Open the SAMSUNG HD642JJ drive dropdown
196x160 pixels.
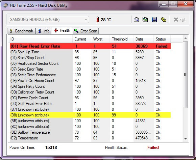(49, 20)
